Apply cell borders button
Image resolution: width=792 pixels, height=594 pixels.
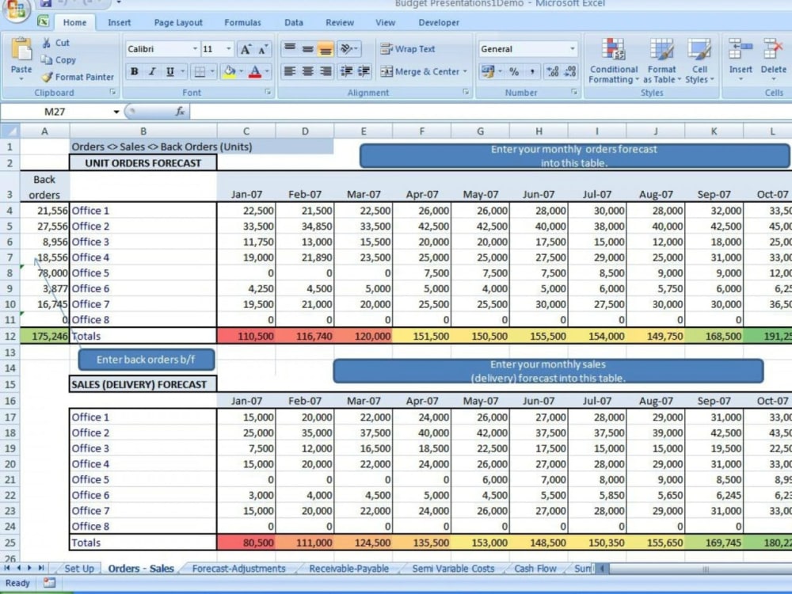pos(200,72)
